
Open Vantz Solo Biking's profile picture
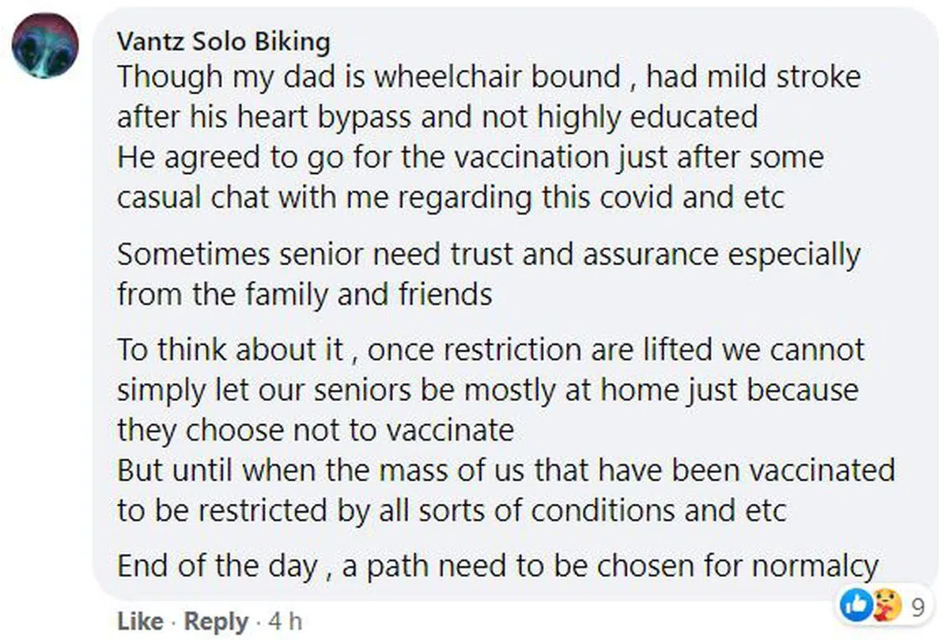[x=45, y=45]
